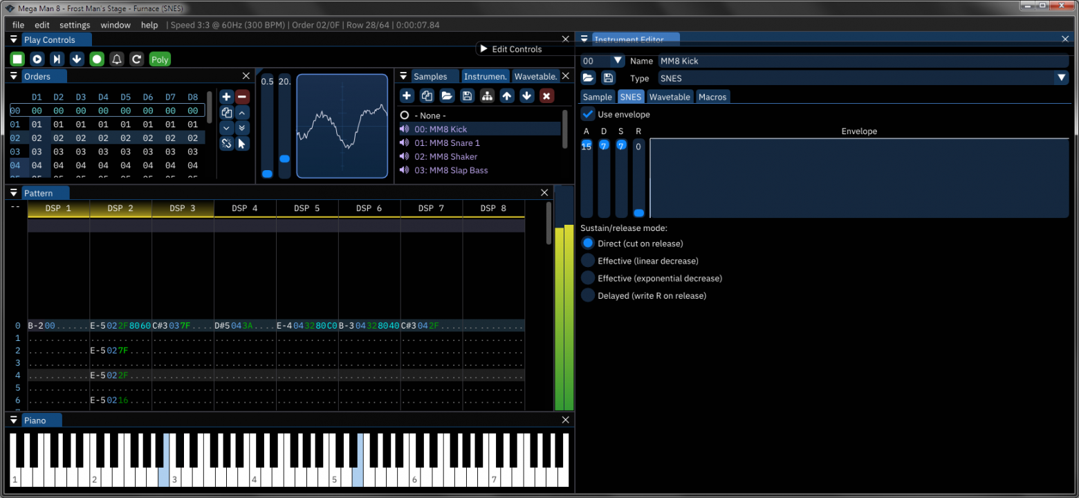Click the red delete instrument button
Image resolution: width=1079 pixels, height=498 pixels.
[546, 96]
